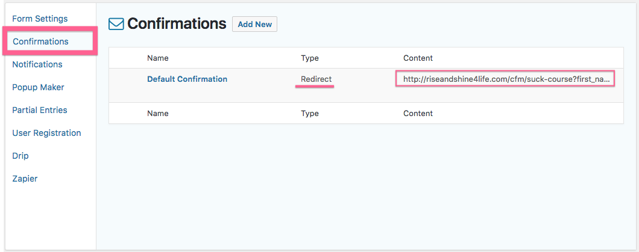Click the top Name column header
Image resolution: width=639 pixels, height=252 pixels.
158,58
